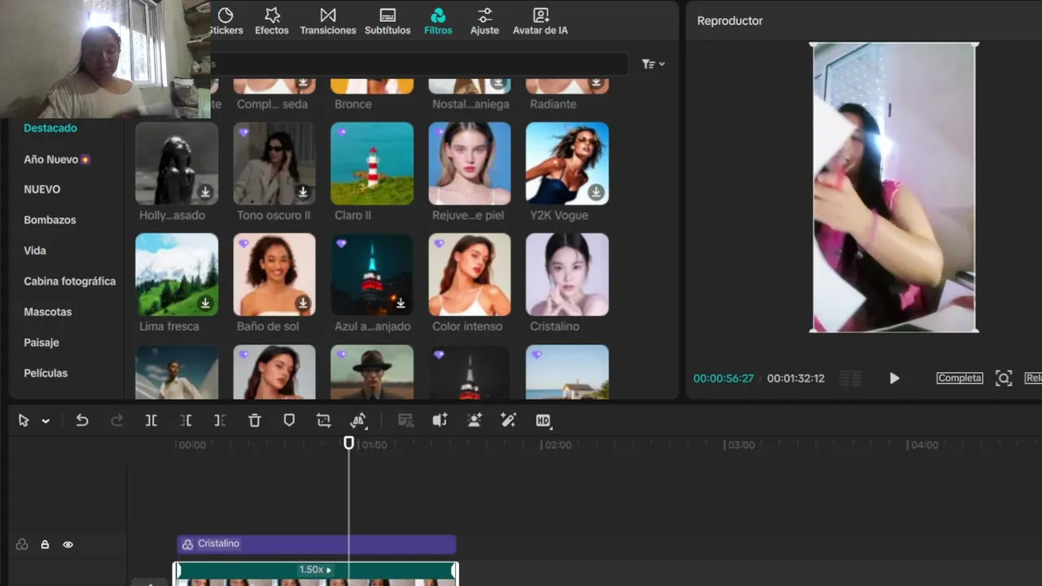Image resolution: width=1042 pixels, height=586 pixels.
Task: Play the video in Reproductor
Action: click(x=894, y=378)
